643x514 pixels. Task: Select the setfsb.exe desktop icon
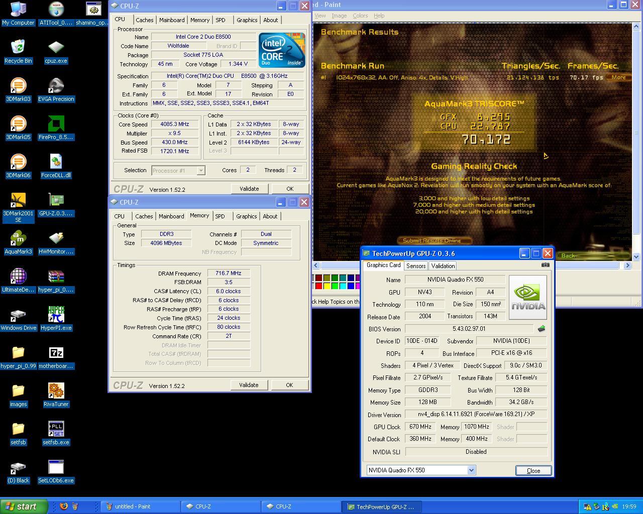pos(56,433)
